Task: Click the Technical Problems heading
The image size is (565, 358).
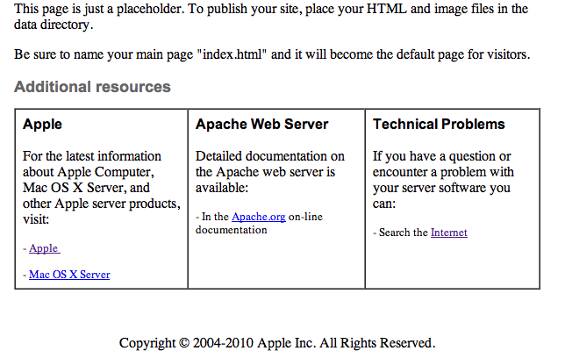Action: (x=439, y=124)
